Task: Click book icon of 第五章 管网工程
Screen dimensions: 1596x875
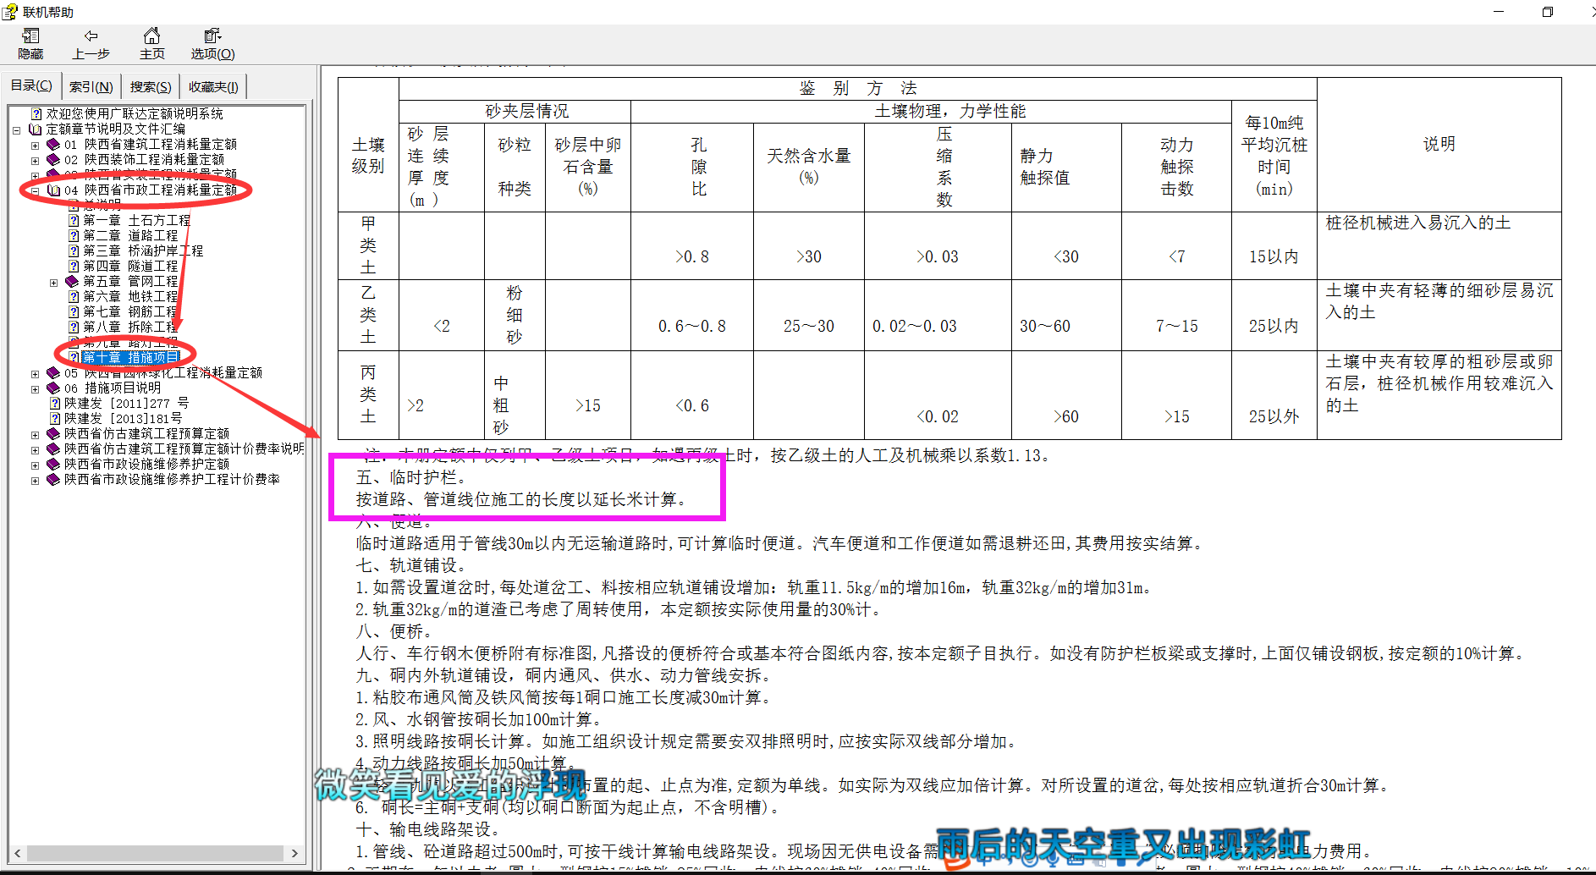Action: [x=72, y=281]
